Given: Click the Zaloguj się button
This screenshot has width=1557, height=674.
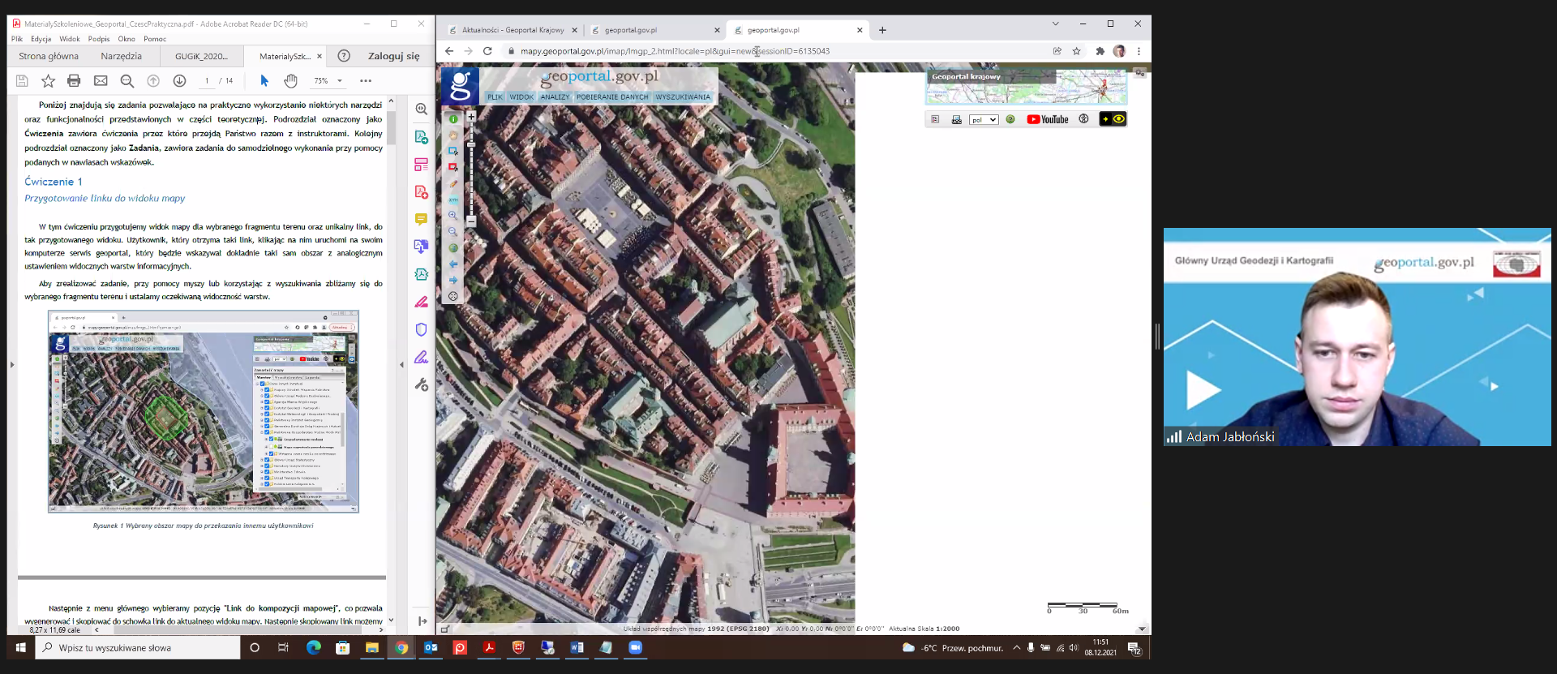Looking at the screenshot, I should [394, 56].
